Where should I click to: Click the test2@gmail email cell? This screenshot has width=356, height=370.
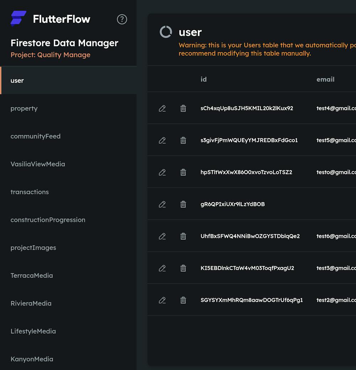[x=336, y=300]
